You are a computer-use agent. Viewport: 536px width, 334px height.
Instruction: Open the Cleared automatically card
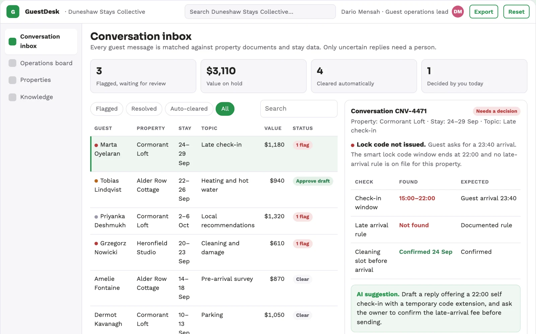[364, 76]
